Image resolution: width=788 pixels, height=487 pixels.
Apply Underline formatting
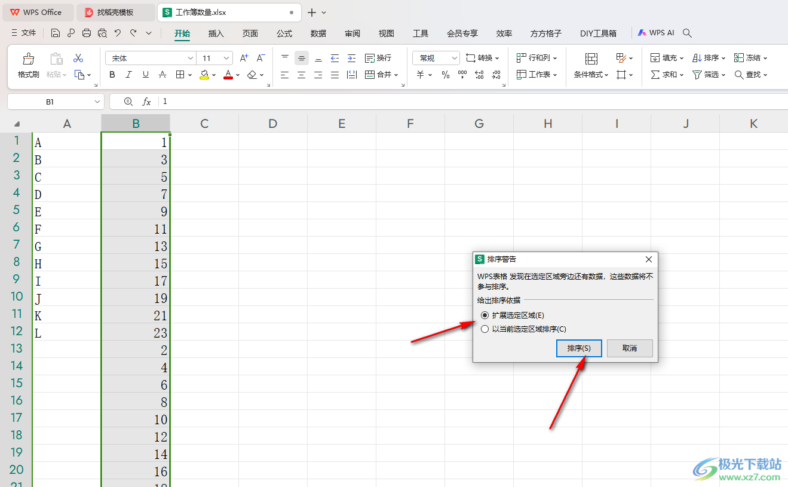pos(146,75)
